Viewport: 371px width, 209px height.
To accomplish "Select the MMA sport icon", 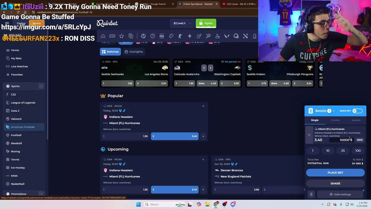I will tap(162, 36).
